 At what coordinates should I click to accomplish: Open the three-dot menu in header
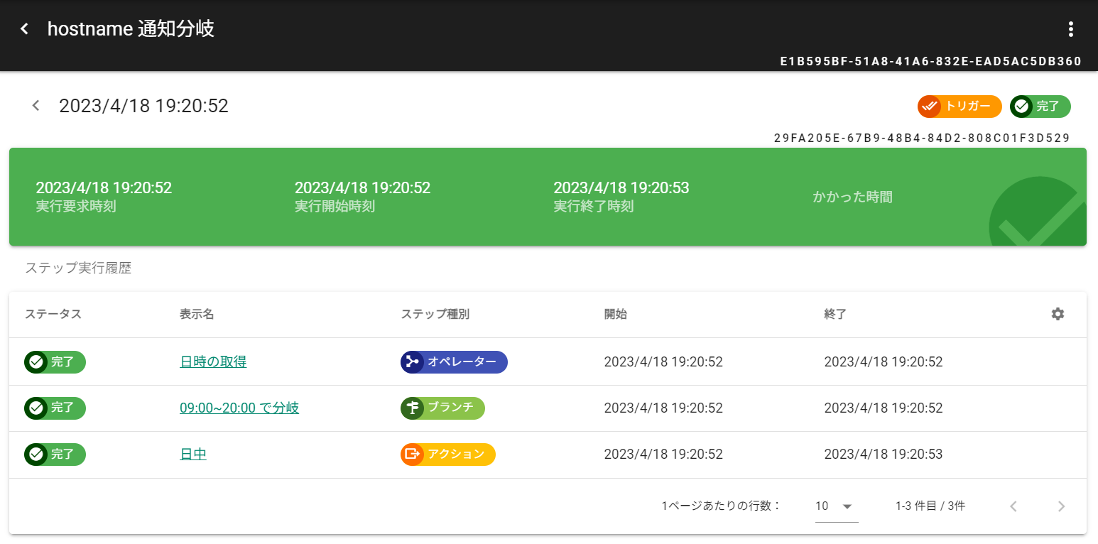(x=1070, y=29)
